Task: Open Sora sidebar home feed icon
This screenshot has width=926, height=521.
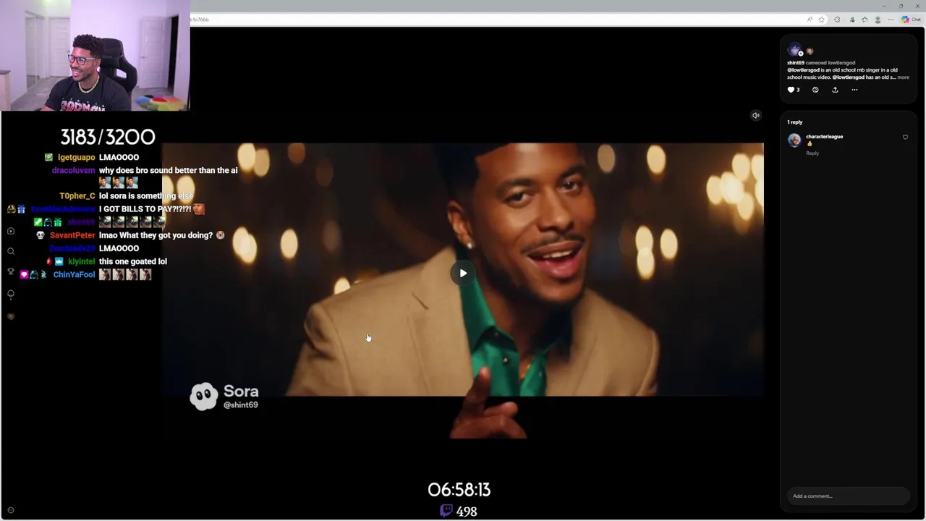Action: 11,231
